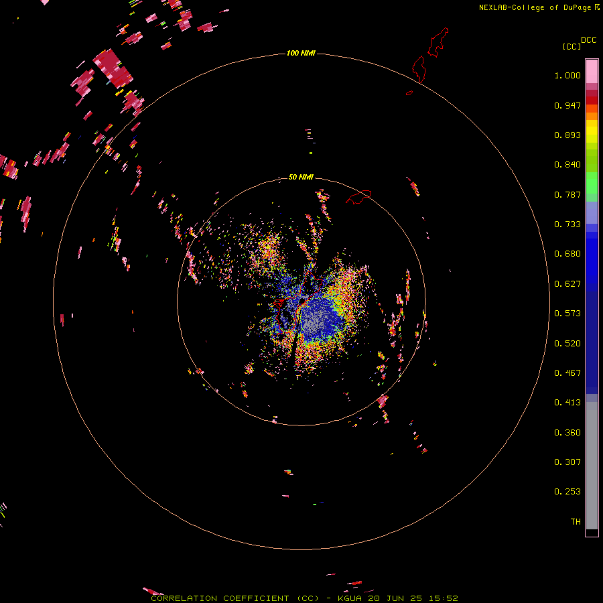Click the 0.520 scale value
The image size is (603, 603).
click(x=567, y=344)
